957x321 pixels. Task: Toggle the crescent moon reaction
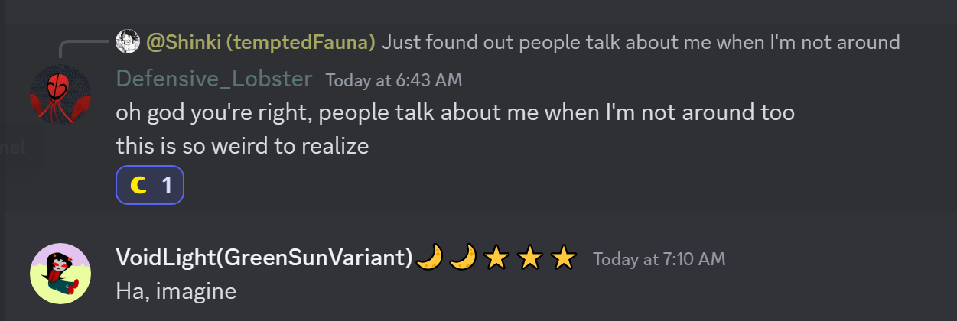coord(139,185)
